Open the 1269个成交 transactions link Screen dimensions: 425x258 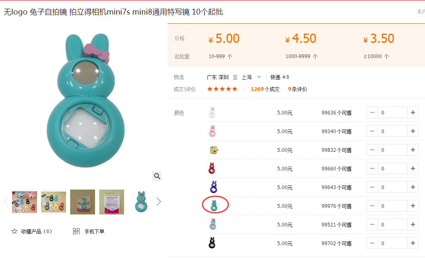265,89
